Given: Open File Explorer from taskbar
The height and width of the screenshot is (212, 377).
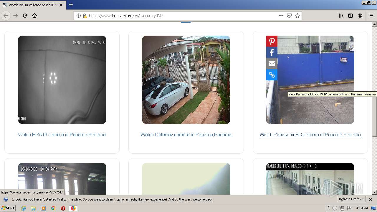Looking at the screenshot, I should 33,208.
